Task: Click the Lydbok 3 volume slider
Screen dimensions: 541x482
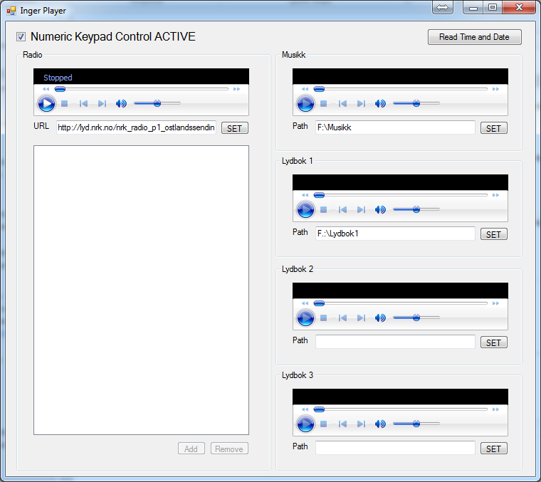Action: [416, 424]
